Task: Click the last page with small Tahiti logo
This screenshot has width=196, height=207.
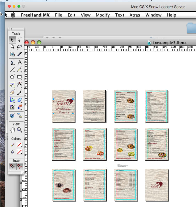Action: coord(157,185)
